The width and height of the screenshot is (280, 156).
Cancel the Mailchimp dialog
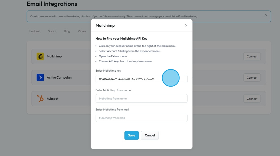150,135
